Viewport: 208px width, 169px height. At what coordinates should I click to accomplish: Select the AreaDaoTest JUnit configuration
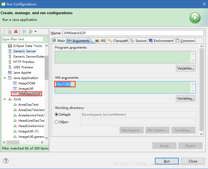[x=28, y=105]
